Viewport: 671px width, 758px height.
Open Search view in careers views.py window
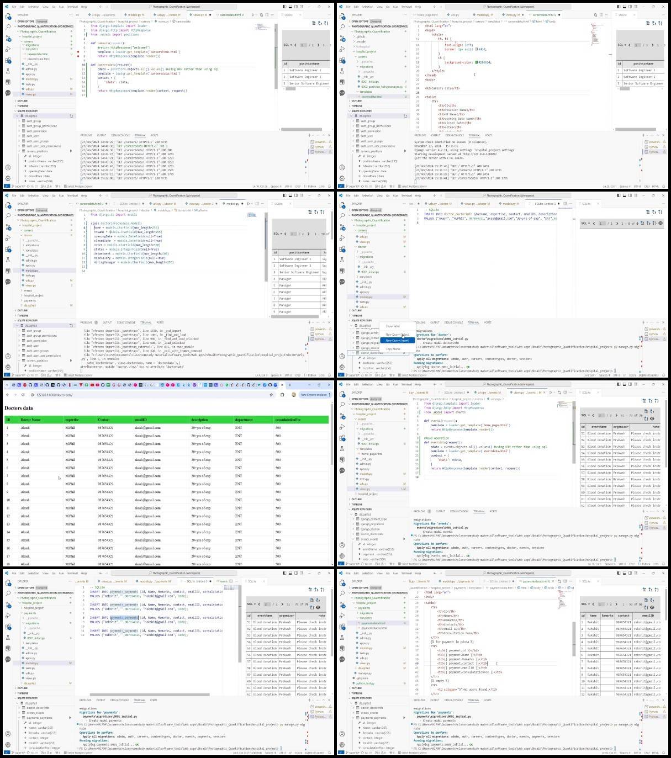[8, 27]
